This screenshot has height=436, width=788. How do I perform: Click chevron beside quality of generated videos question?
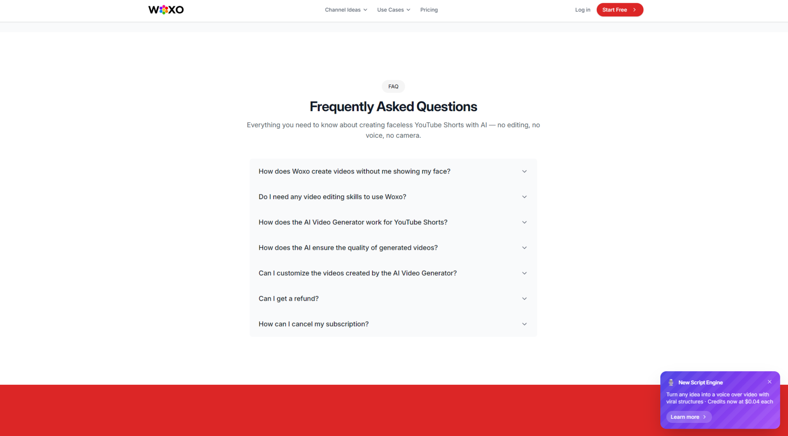point(524,248)
